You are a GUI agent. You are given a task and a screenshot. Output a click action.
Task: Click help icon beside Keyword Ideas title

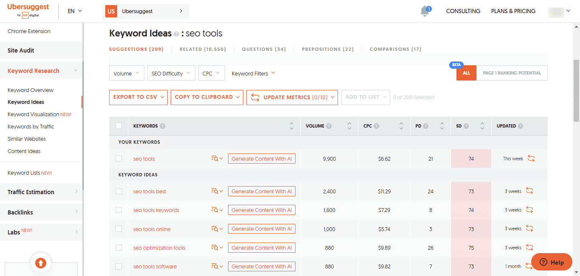[x=176, y=34]
